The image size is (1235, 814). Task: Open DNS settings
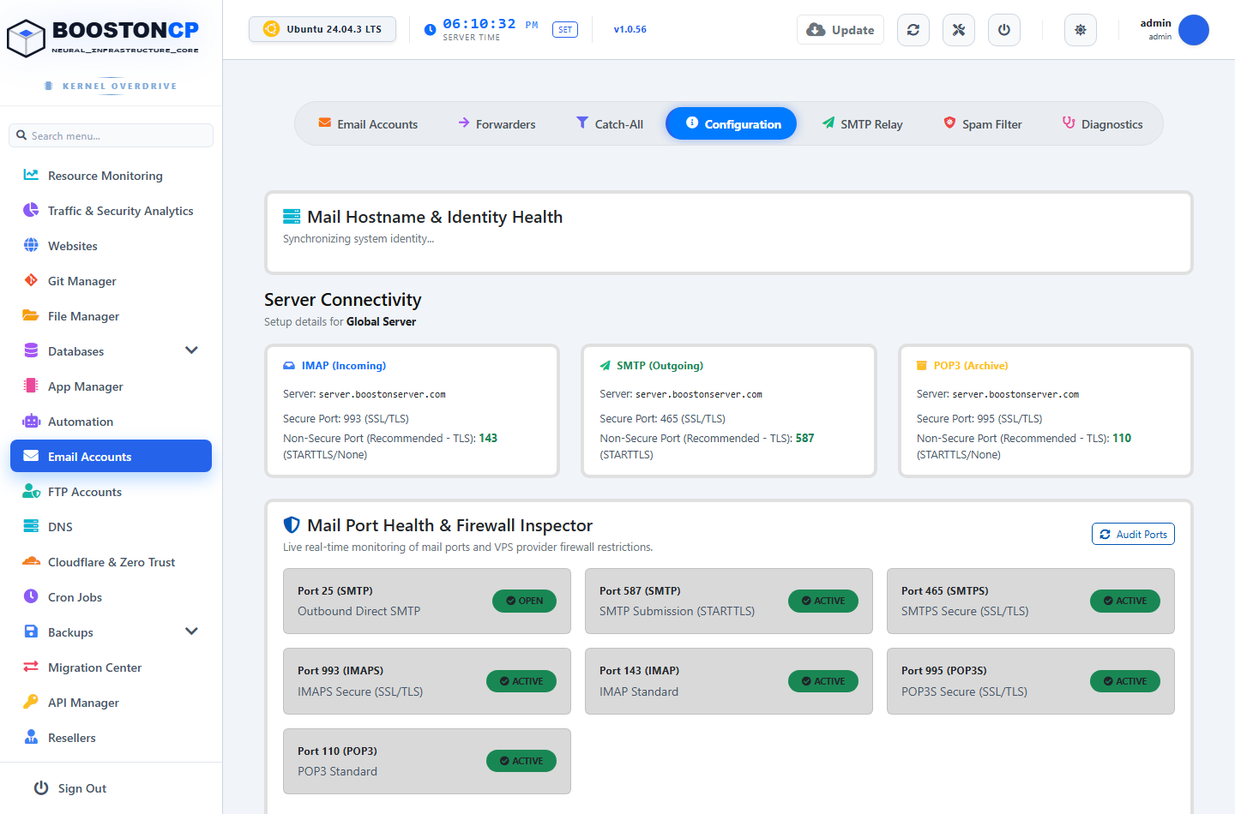coord(111,527)
